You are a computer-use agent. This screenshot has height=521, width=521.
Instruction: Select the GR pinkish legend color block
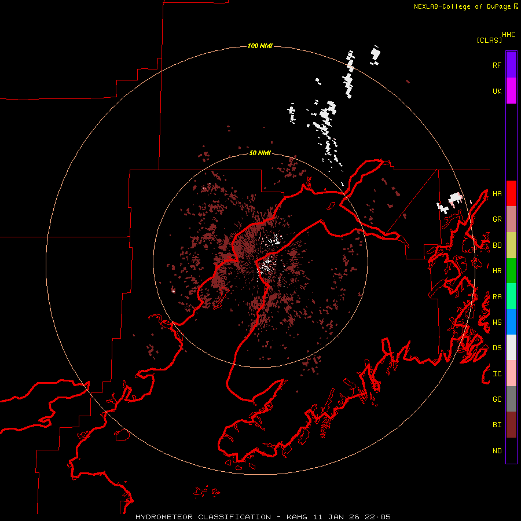511,219
